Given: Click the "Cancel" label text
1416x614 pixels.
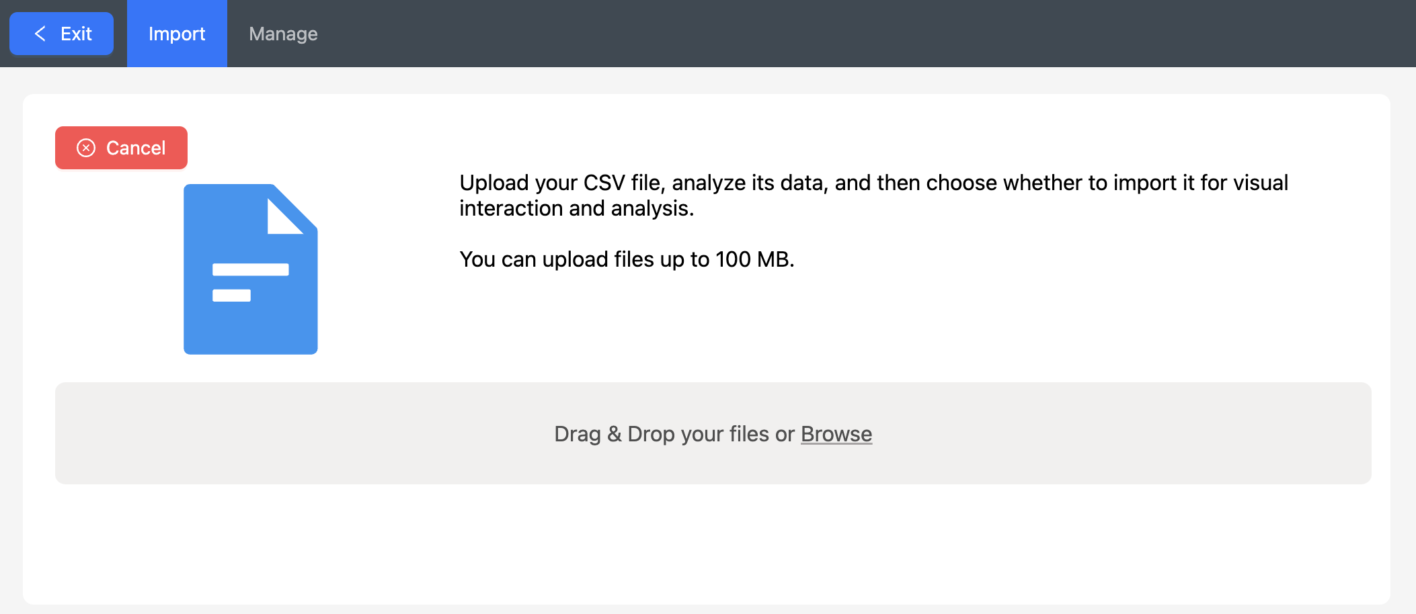Looking at the screenshot, I should tap(136, 148).
